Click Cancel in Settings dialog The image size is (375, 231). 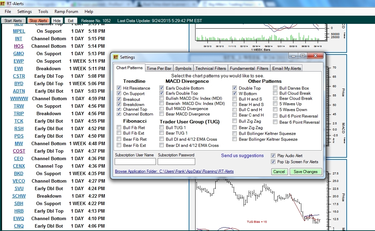pyautogui.click(x=279, y=171)
